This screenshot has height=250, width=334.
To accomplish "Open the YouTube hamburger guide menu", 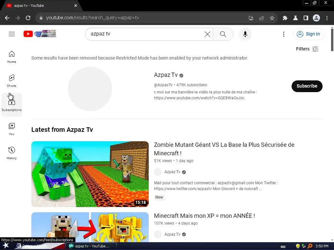I will click(12, 34).
